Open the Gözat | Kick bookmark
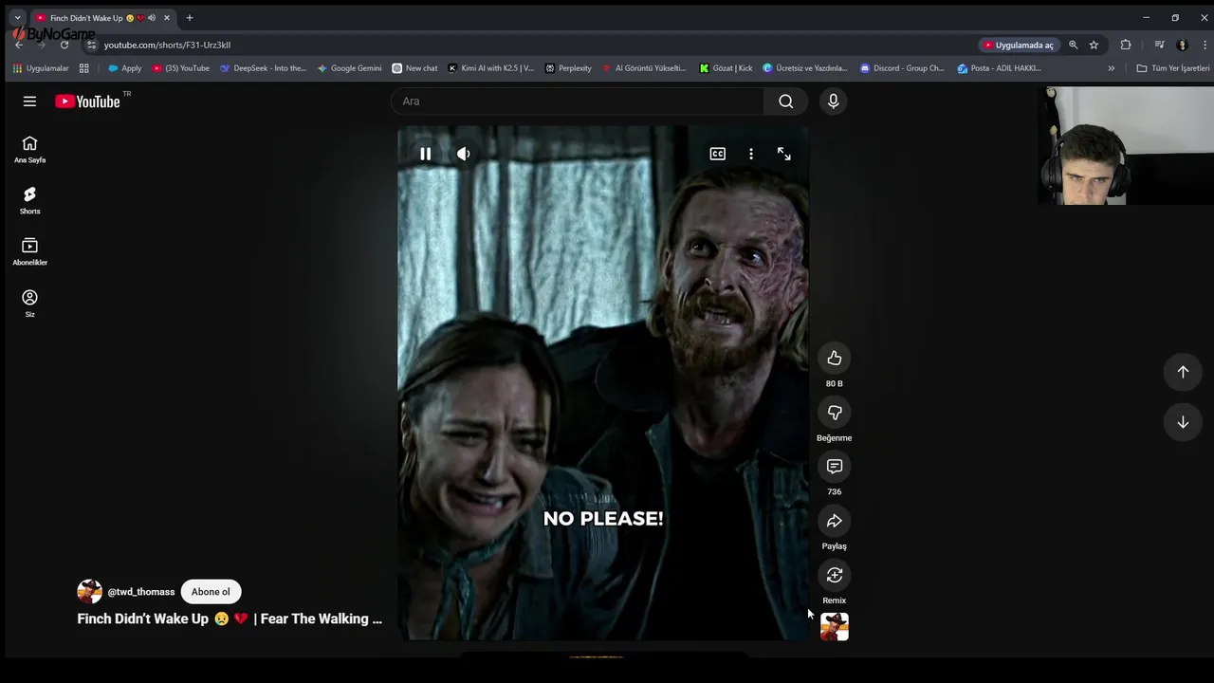This screenshot has width=1214, height=683. coord(726,68)
